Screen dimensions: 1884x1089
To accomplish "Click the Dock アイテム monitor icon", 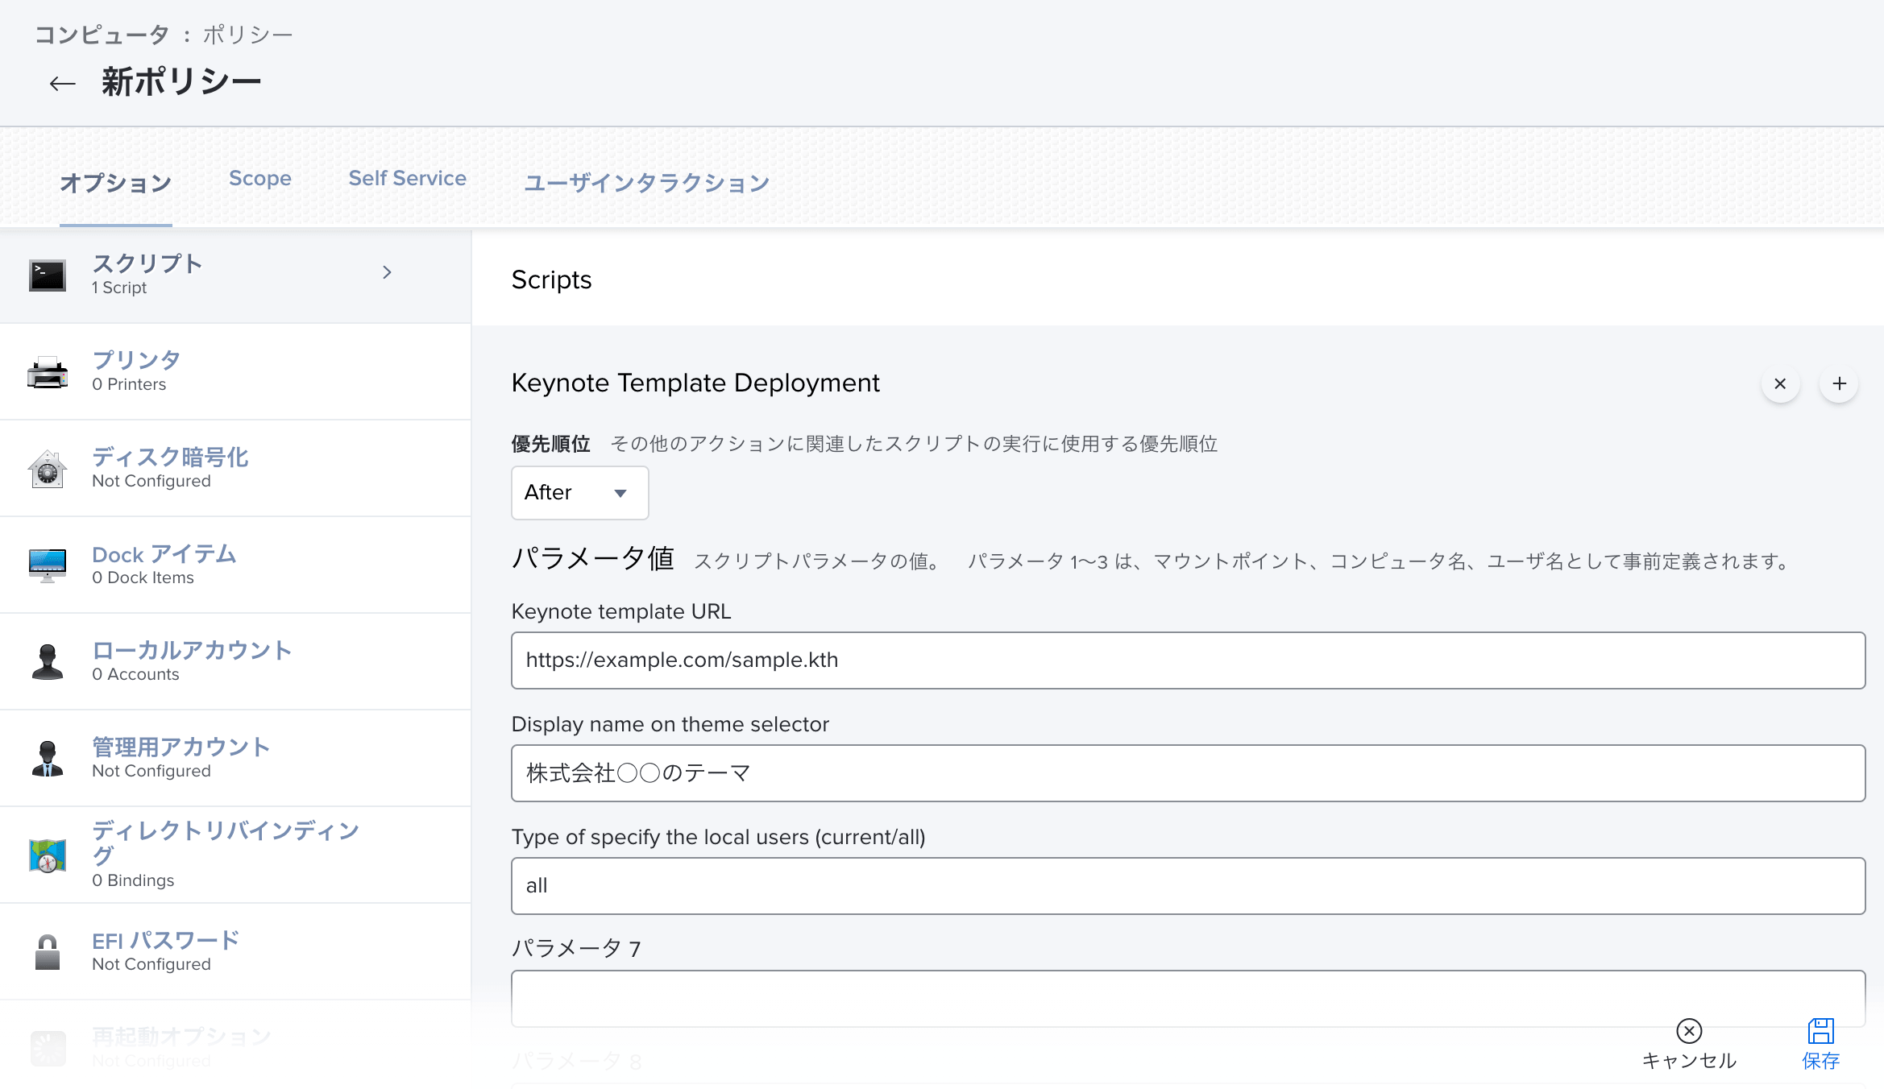I will click(48, 565).
